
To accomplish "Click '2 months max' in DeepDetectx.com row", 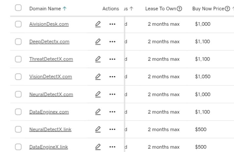I will pyautogui.click(x=164, y=42).
